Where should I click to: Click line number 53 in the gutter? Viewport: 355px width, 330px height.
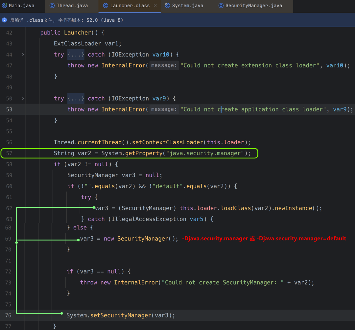[x=9, y=109]
